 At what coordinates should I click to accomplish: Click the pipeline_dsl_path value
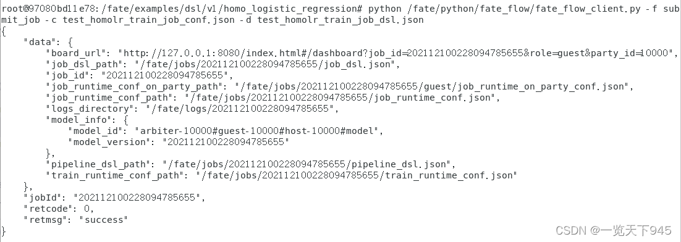[307, 164]
